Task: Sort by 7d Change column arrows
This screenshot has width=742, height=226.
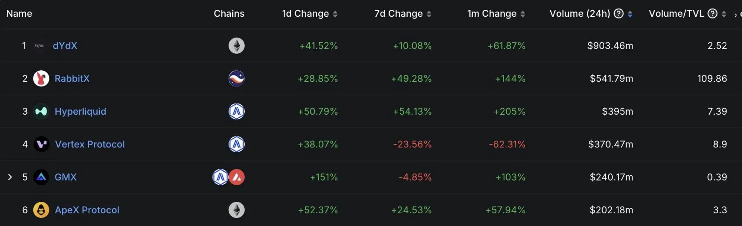Action: coord(429,14)
